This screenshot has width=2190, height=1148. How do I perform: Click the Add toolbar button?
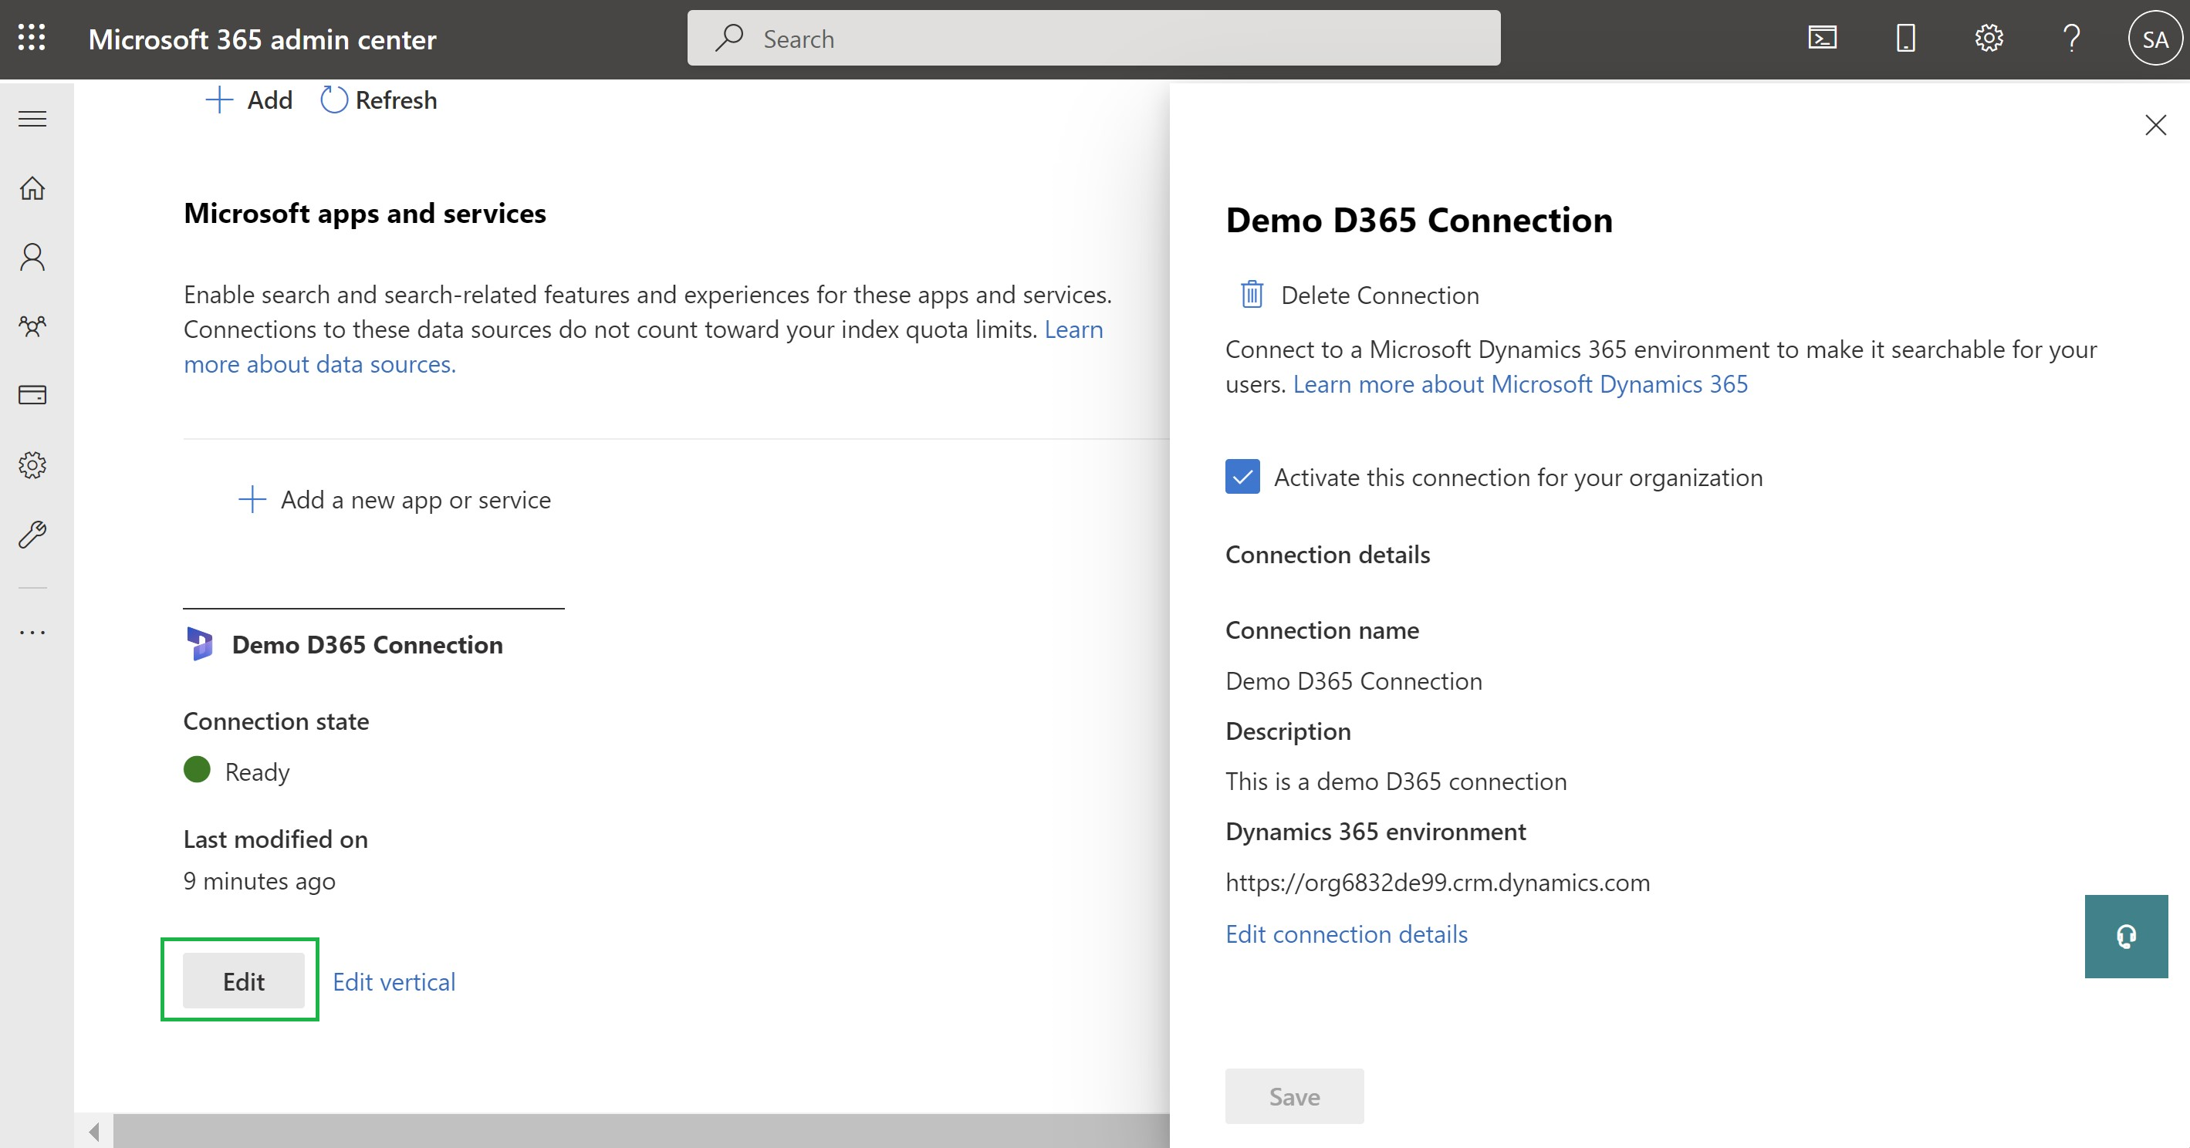pos(249,100)
